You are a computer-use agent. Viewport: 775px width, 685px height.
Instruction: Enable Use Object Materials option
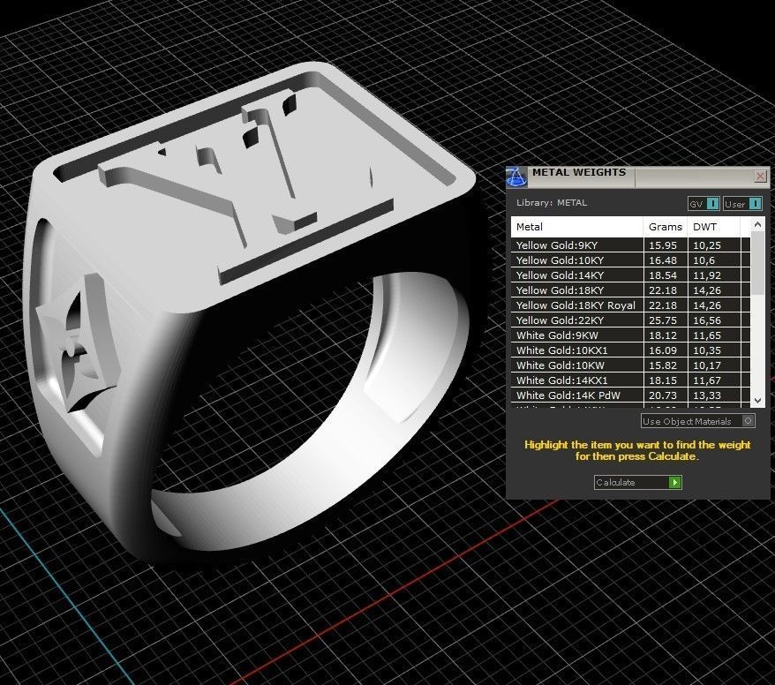pos(698,421)
